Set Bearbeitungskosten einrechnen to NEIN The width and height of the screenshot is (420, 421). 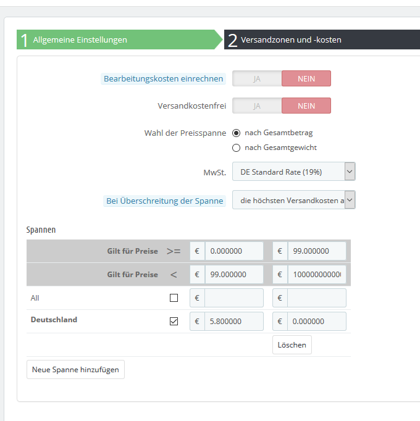(306, 78)
